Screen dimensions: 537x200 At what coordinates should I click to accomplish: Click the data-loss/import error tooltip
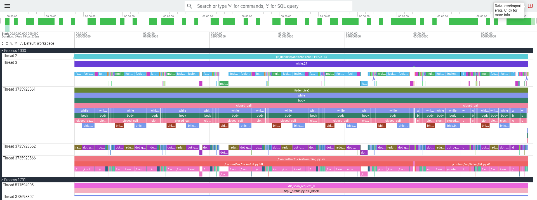(x=508, y=10)
